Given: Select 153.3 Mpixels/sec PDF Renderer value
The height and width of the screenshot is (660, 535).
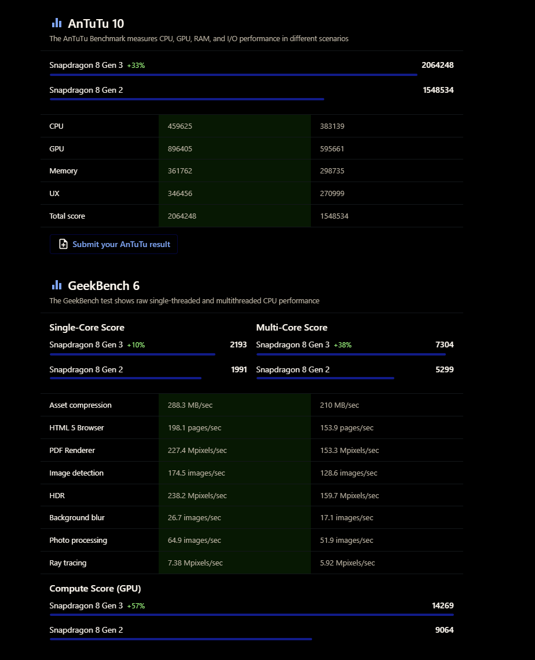Looking at the screenshot, I should click(x=349, y=450).
